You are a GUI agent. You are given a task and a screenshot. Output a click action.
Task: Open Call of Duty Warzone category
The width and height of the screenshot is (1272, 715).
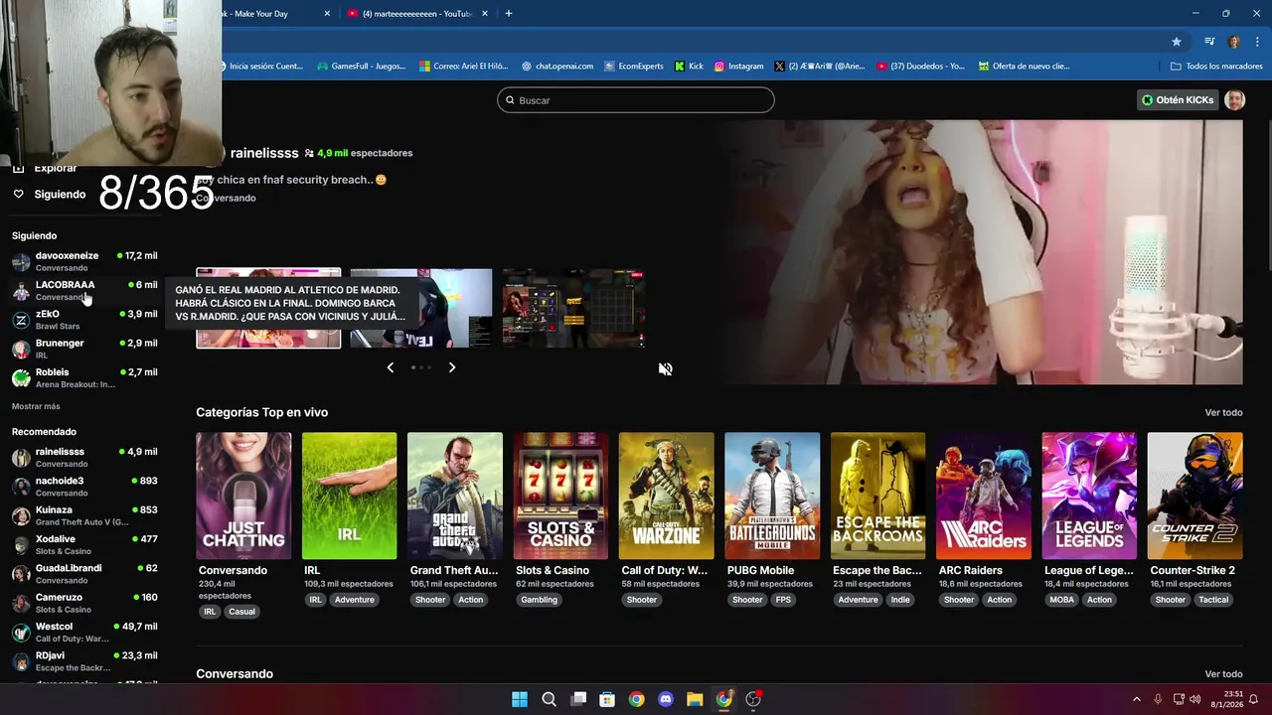tap(666, 496)
